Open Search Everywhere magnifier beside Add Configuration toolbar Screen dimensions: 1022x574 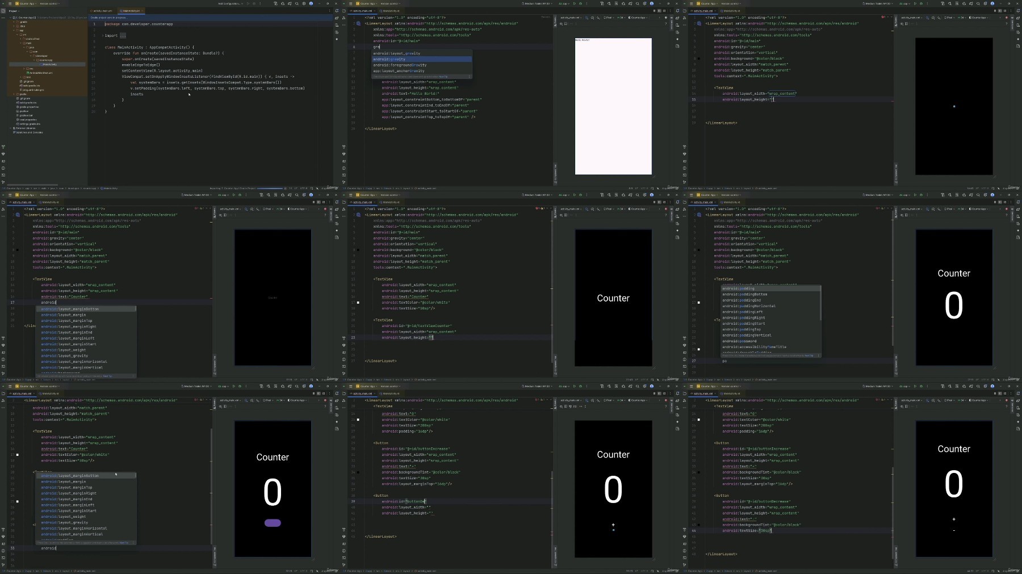click(297, 3)
